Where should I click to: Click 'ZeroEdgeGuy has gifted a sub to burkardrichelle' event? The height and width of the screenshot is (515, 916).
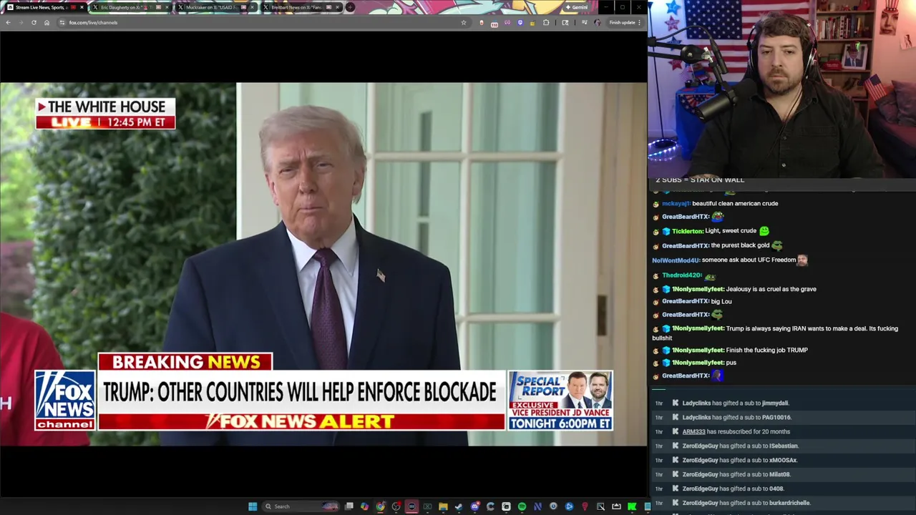746,503
